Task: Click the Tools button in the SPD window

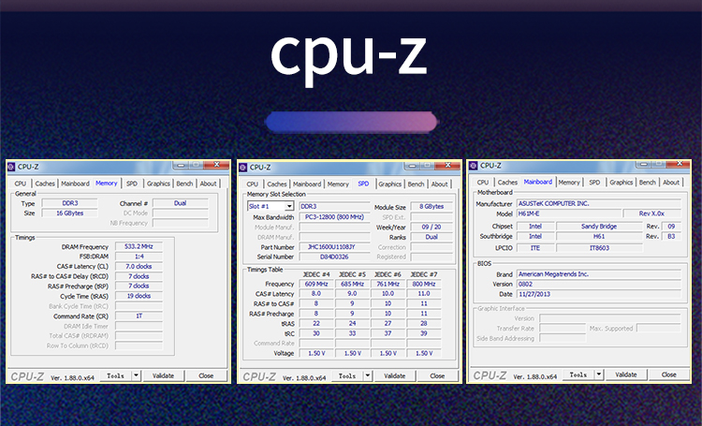Action: 347,375
